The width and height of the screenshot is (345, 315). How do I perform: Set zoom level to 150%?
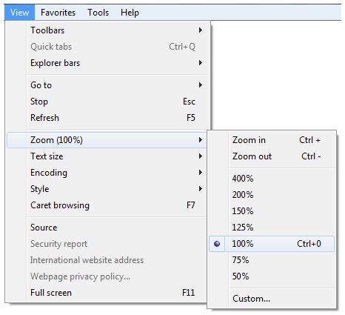272,211
